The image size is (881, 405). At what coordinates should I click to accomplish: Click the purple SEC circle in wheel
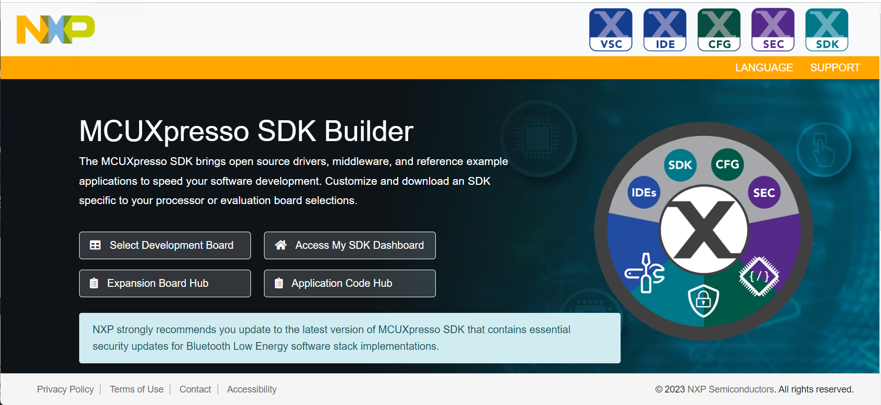(764, 193)
